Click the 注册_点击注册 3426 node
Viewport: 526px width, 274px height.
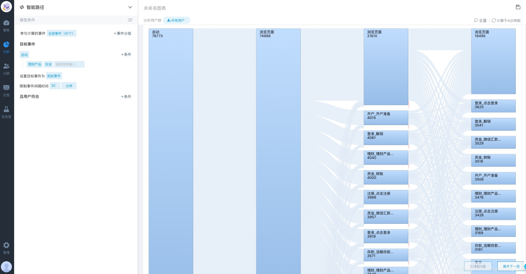[x=493, y=214]
